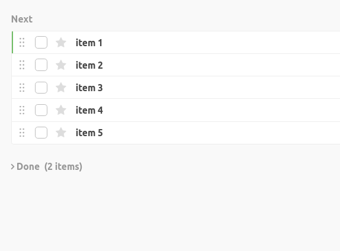The image size is (340, 251).
Task: Click the Next section header
Action: 22,19
